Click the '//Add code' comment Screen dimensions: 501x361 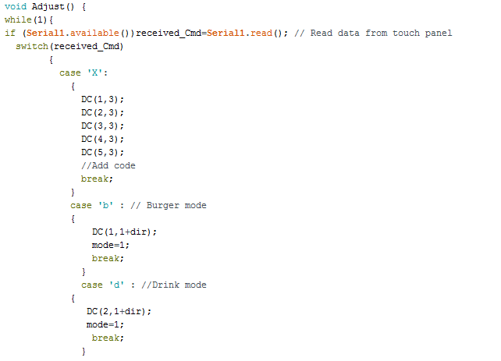coord(108,165)
